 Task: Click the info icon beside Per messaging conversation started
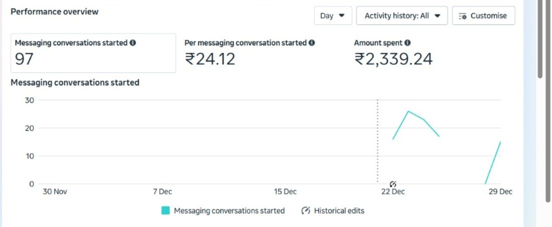pos(312,43)
